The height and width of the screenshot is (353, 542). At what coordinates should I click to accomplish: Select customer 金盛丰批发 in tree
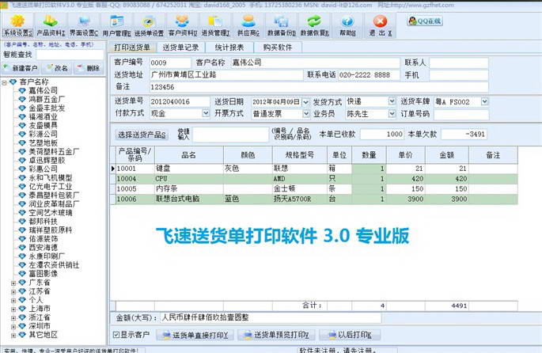[x=47, y=108]
